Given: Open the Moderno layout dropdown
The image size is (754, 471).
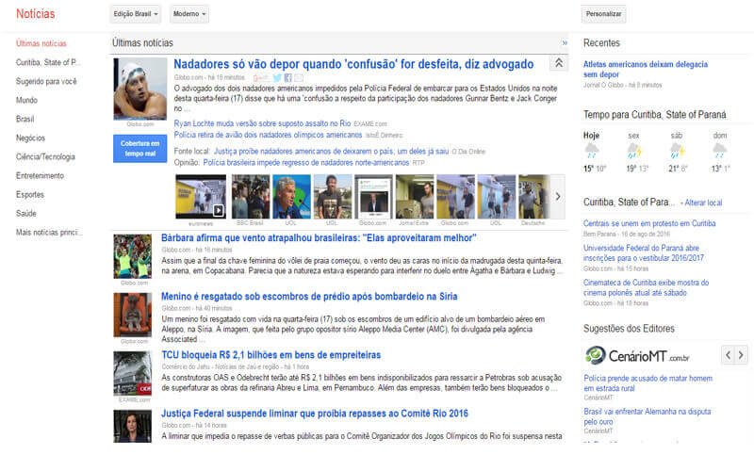Looking at the screenshot, I should pos(189,14).
